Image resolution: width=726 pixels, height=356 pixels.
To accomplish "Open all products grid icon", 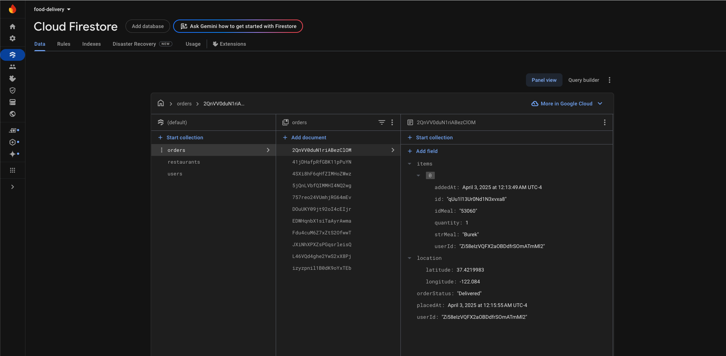I will [13, 170].
